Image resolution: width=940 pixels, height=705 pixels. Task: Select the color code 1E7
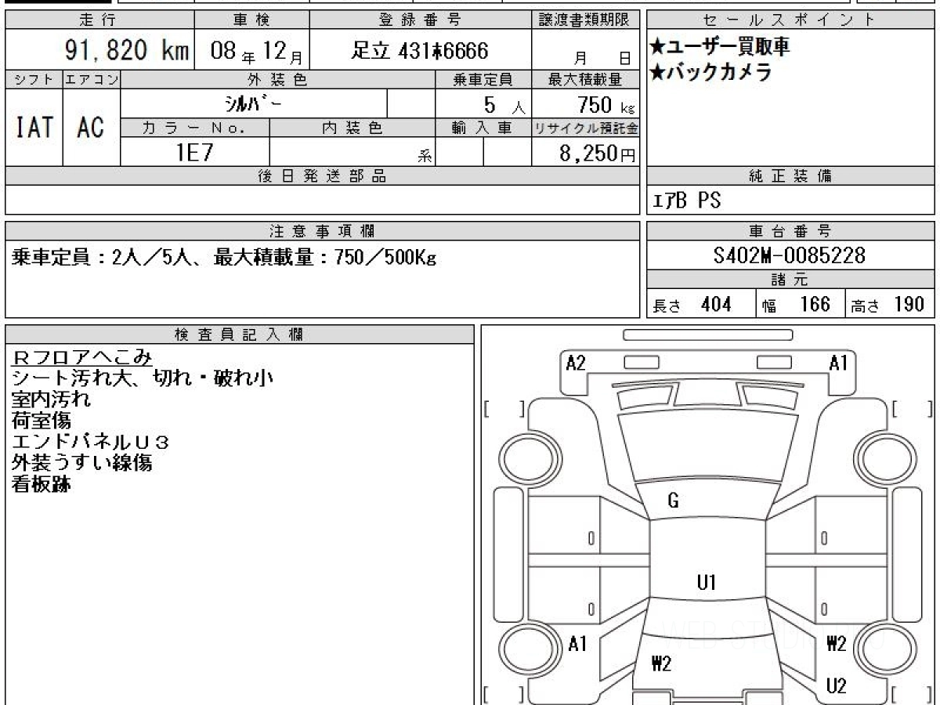[x=194, y=152]
